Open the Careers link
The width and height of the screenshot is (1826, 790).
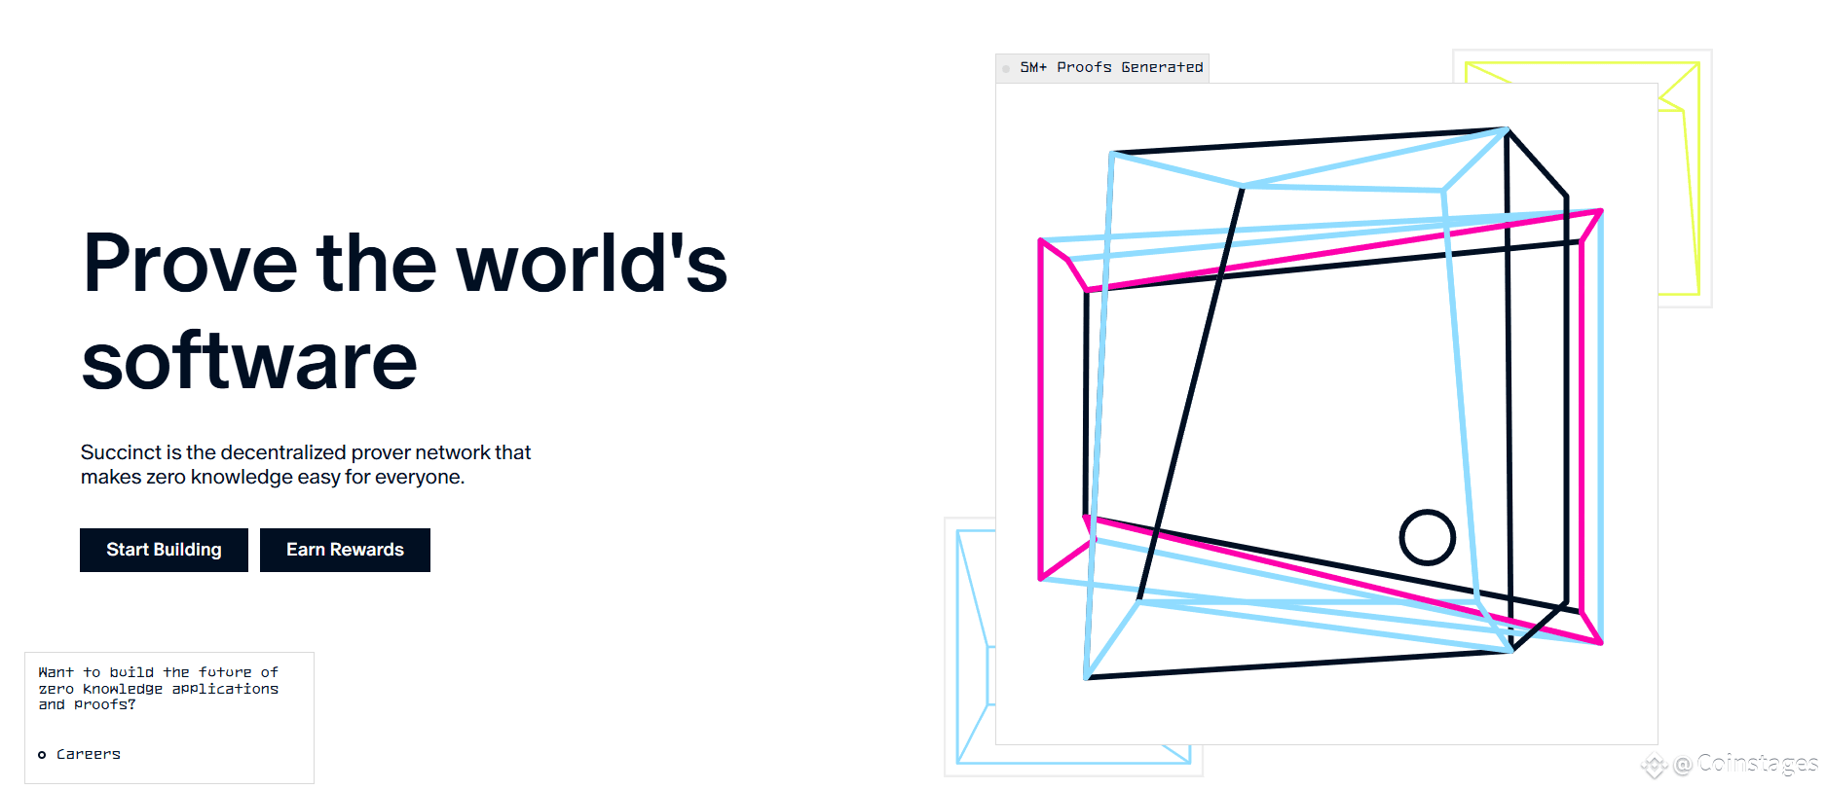[x=89, y=754]
